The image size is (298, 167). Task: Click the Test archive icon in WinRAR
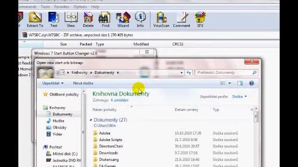(x=54, y=19)
